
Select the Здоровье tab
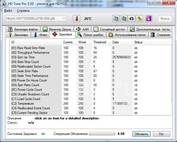click(62, 34)
